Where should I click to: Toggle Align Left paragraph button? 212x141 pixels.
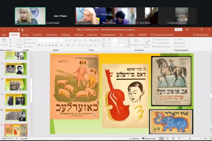(80, 45)
